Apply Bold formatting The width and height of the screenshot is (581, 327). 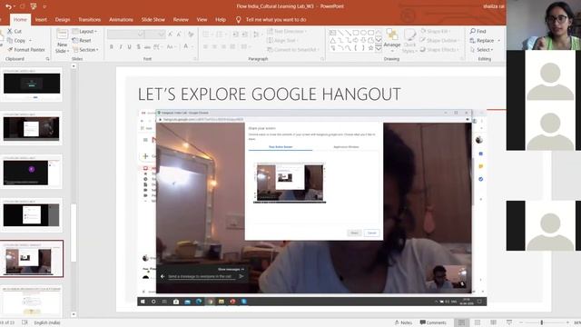point(112,47)
